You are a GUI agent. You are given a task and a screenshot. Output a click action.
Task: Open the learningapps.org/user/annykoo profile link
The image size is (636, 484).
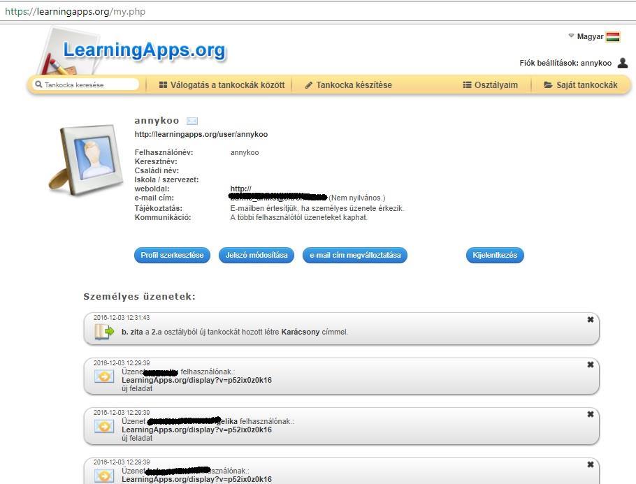pos(201,134)
